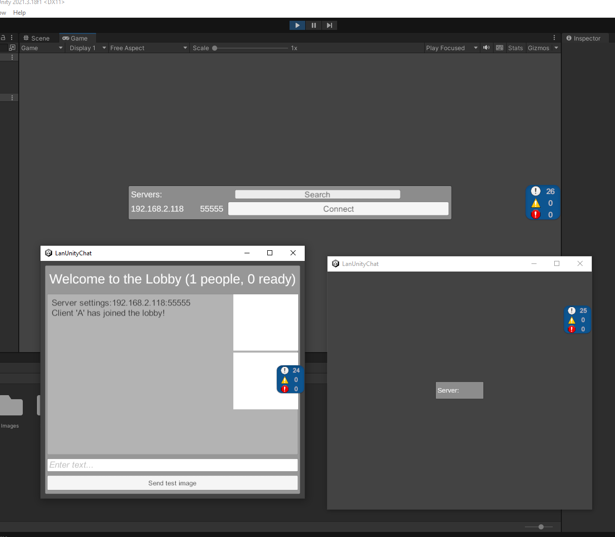Click the Enter text input field
The width and height of the screenshot is (615, 537).
click(x=172, y=465)
